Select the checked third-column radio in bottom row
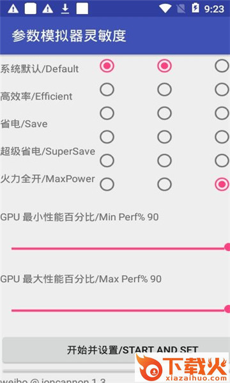This screenshot has height=383, width=230. coord(222,184)
